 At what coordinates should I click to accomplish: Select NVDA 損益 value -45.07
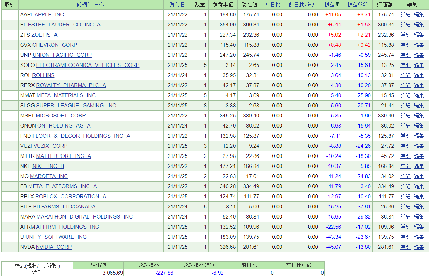[x=334, y=247]
